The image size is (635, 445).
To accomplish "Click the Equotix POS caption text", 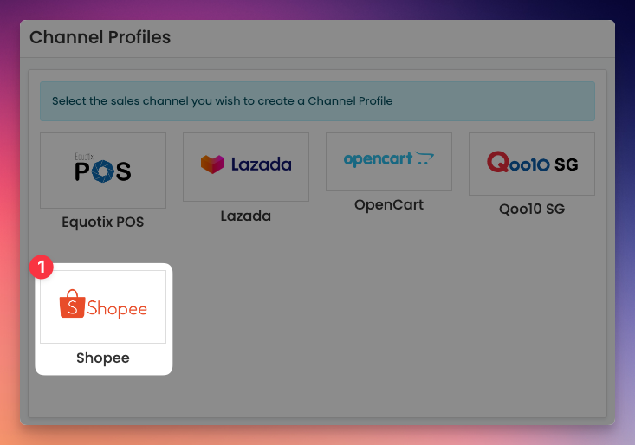I will pyautogui.click(x=103, y=222).
